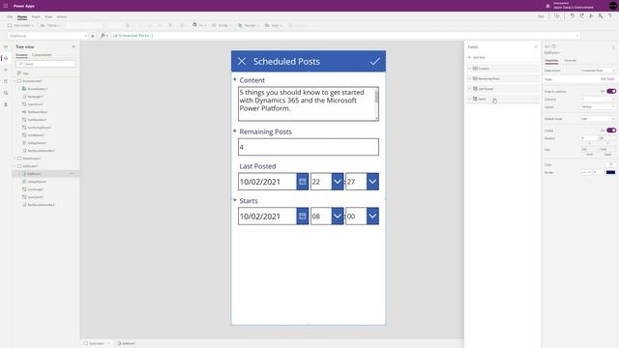
Task: Click the Last Posted date field 10/02/2021
Action: click(x=267, y=182)
